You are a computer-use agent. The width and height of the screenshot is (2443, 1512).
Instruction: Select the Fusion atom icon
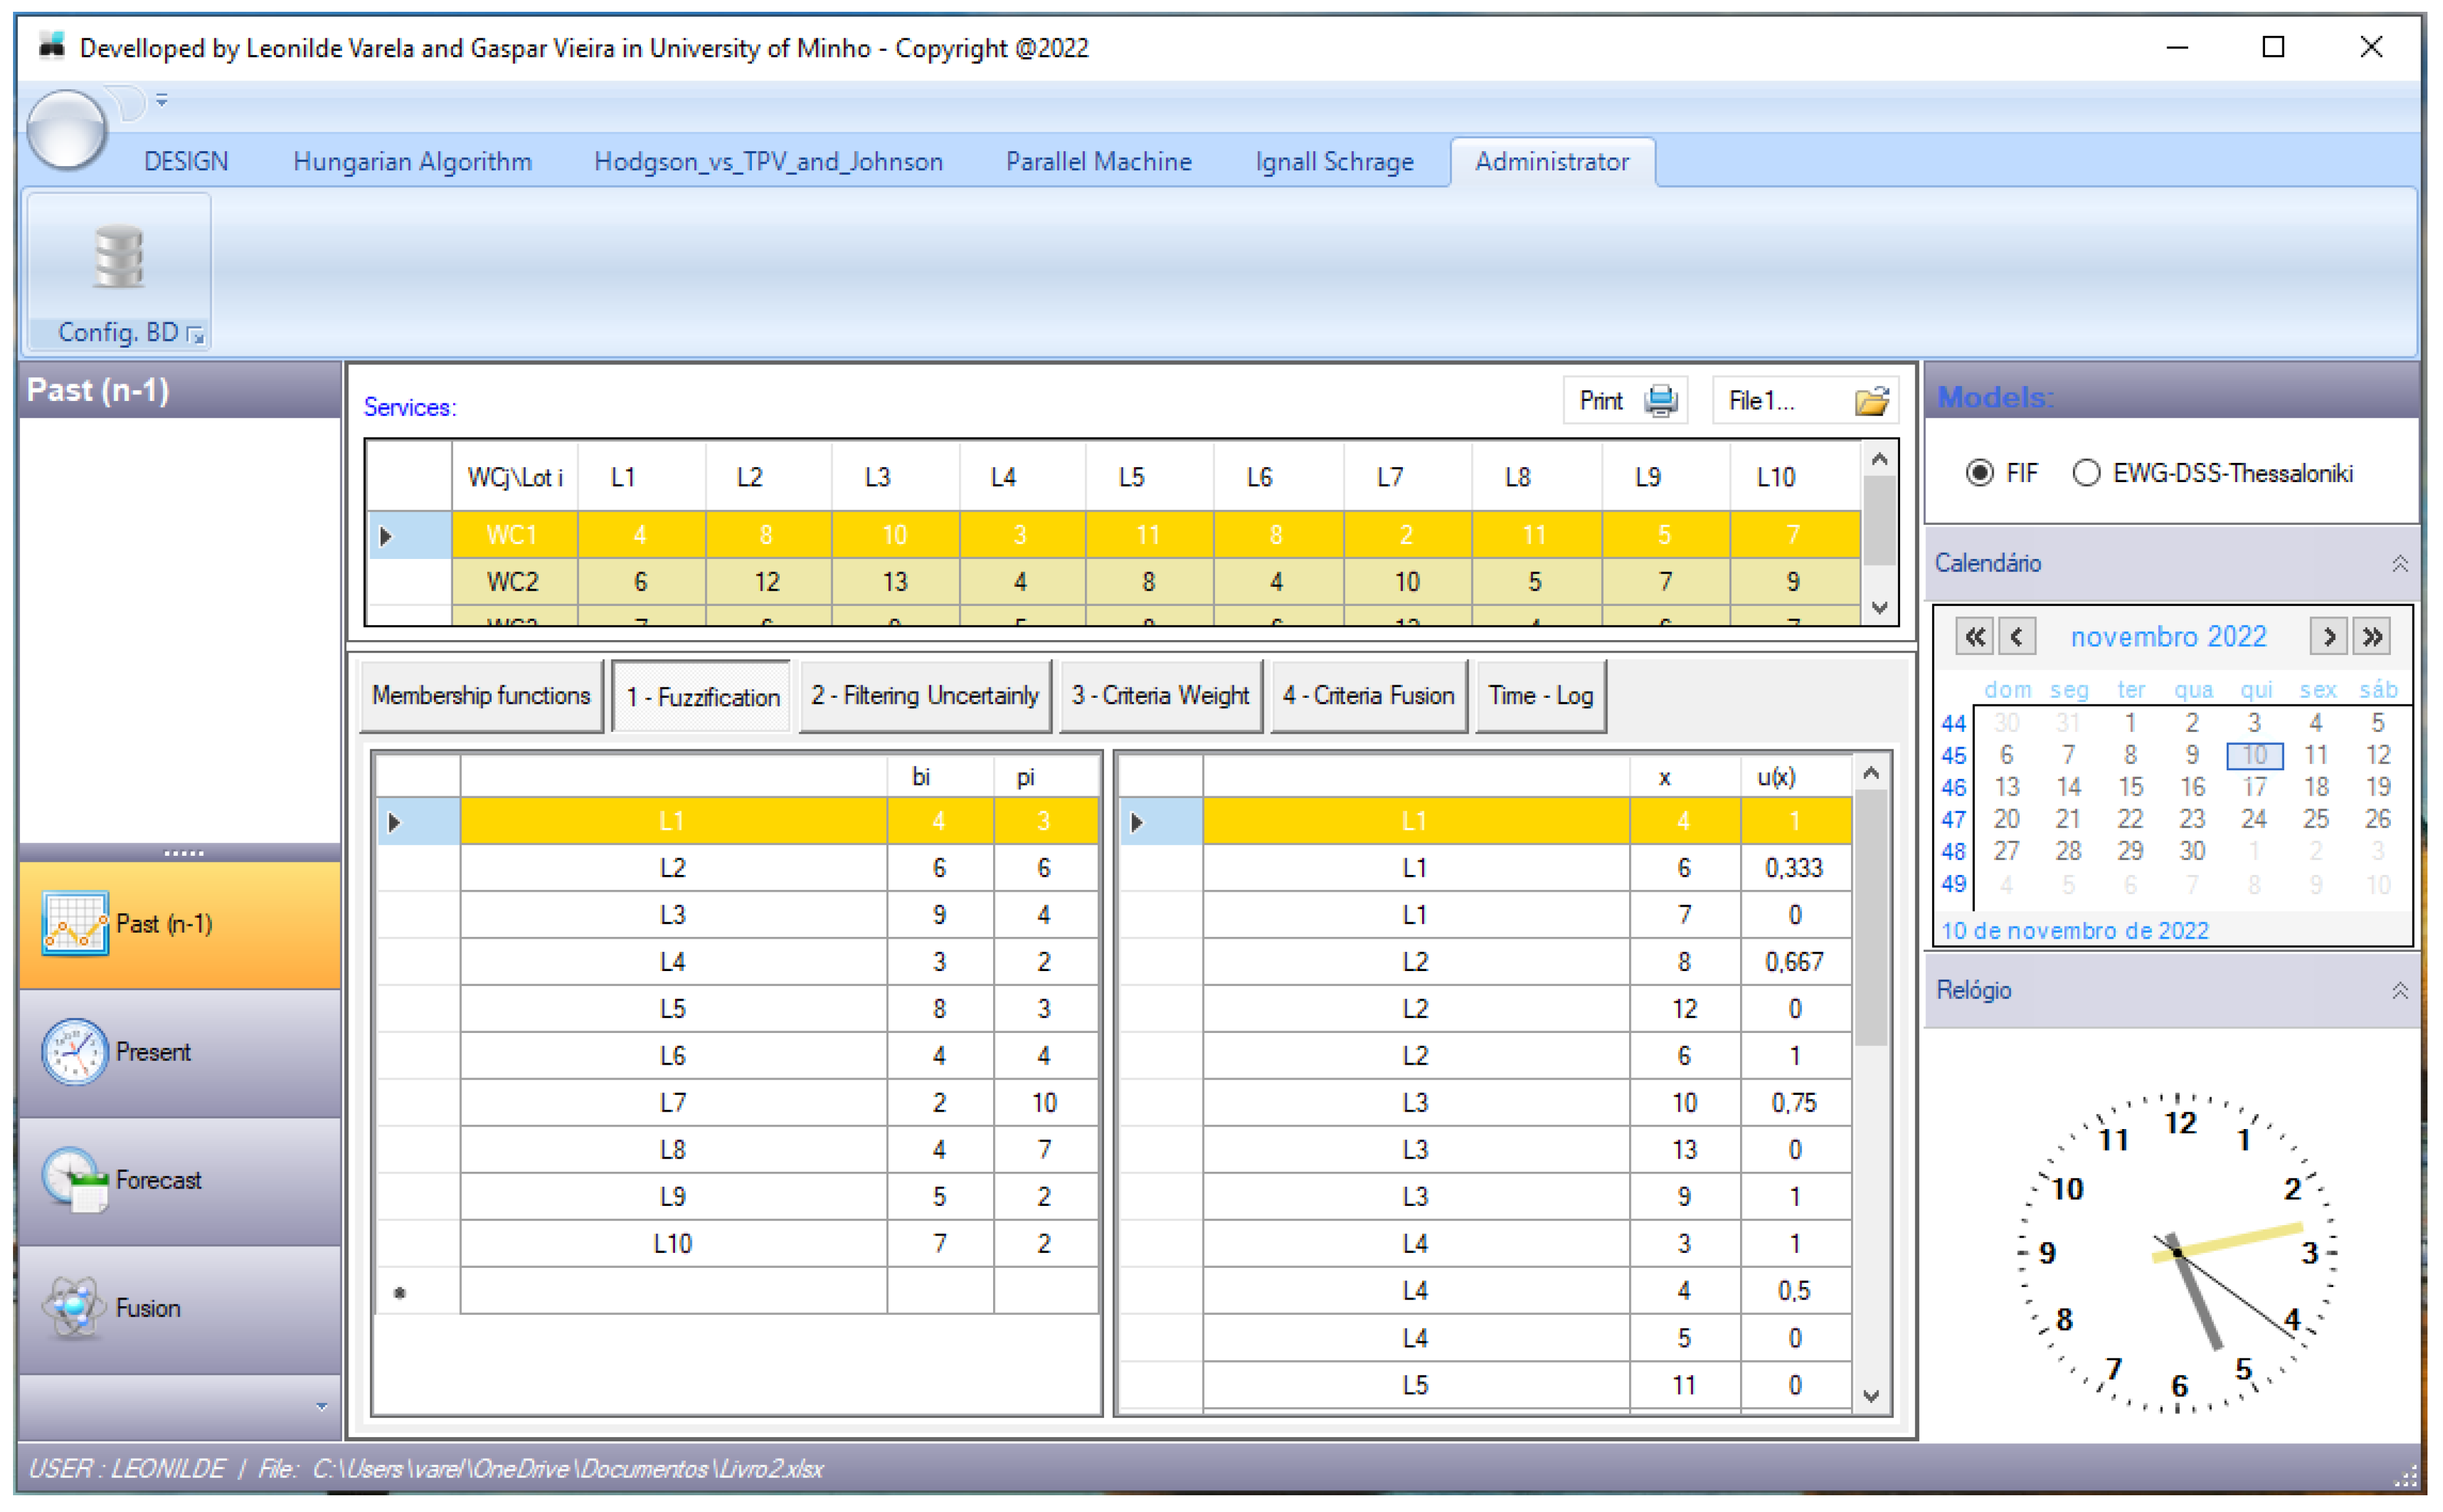[75, 1307]
